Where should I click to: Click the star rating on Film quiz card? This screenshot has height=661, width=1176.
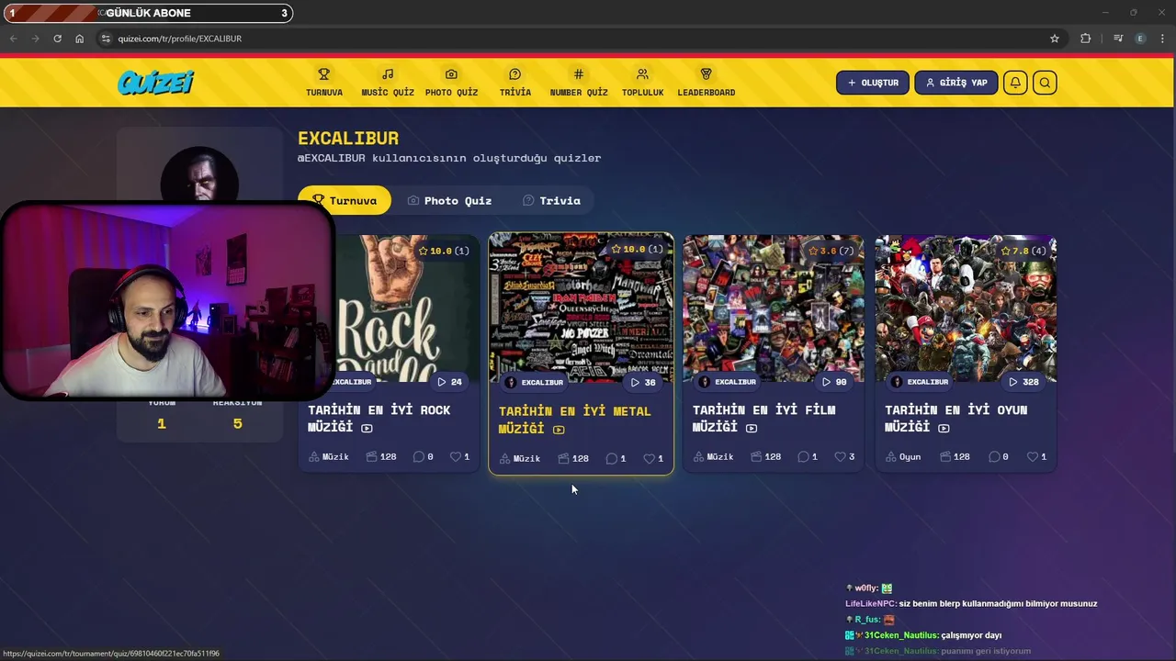831,251
